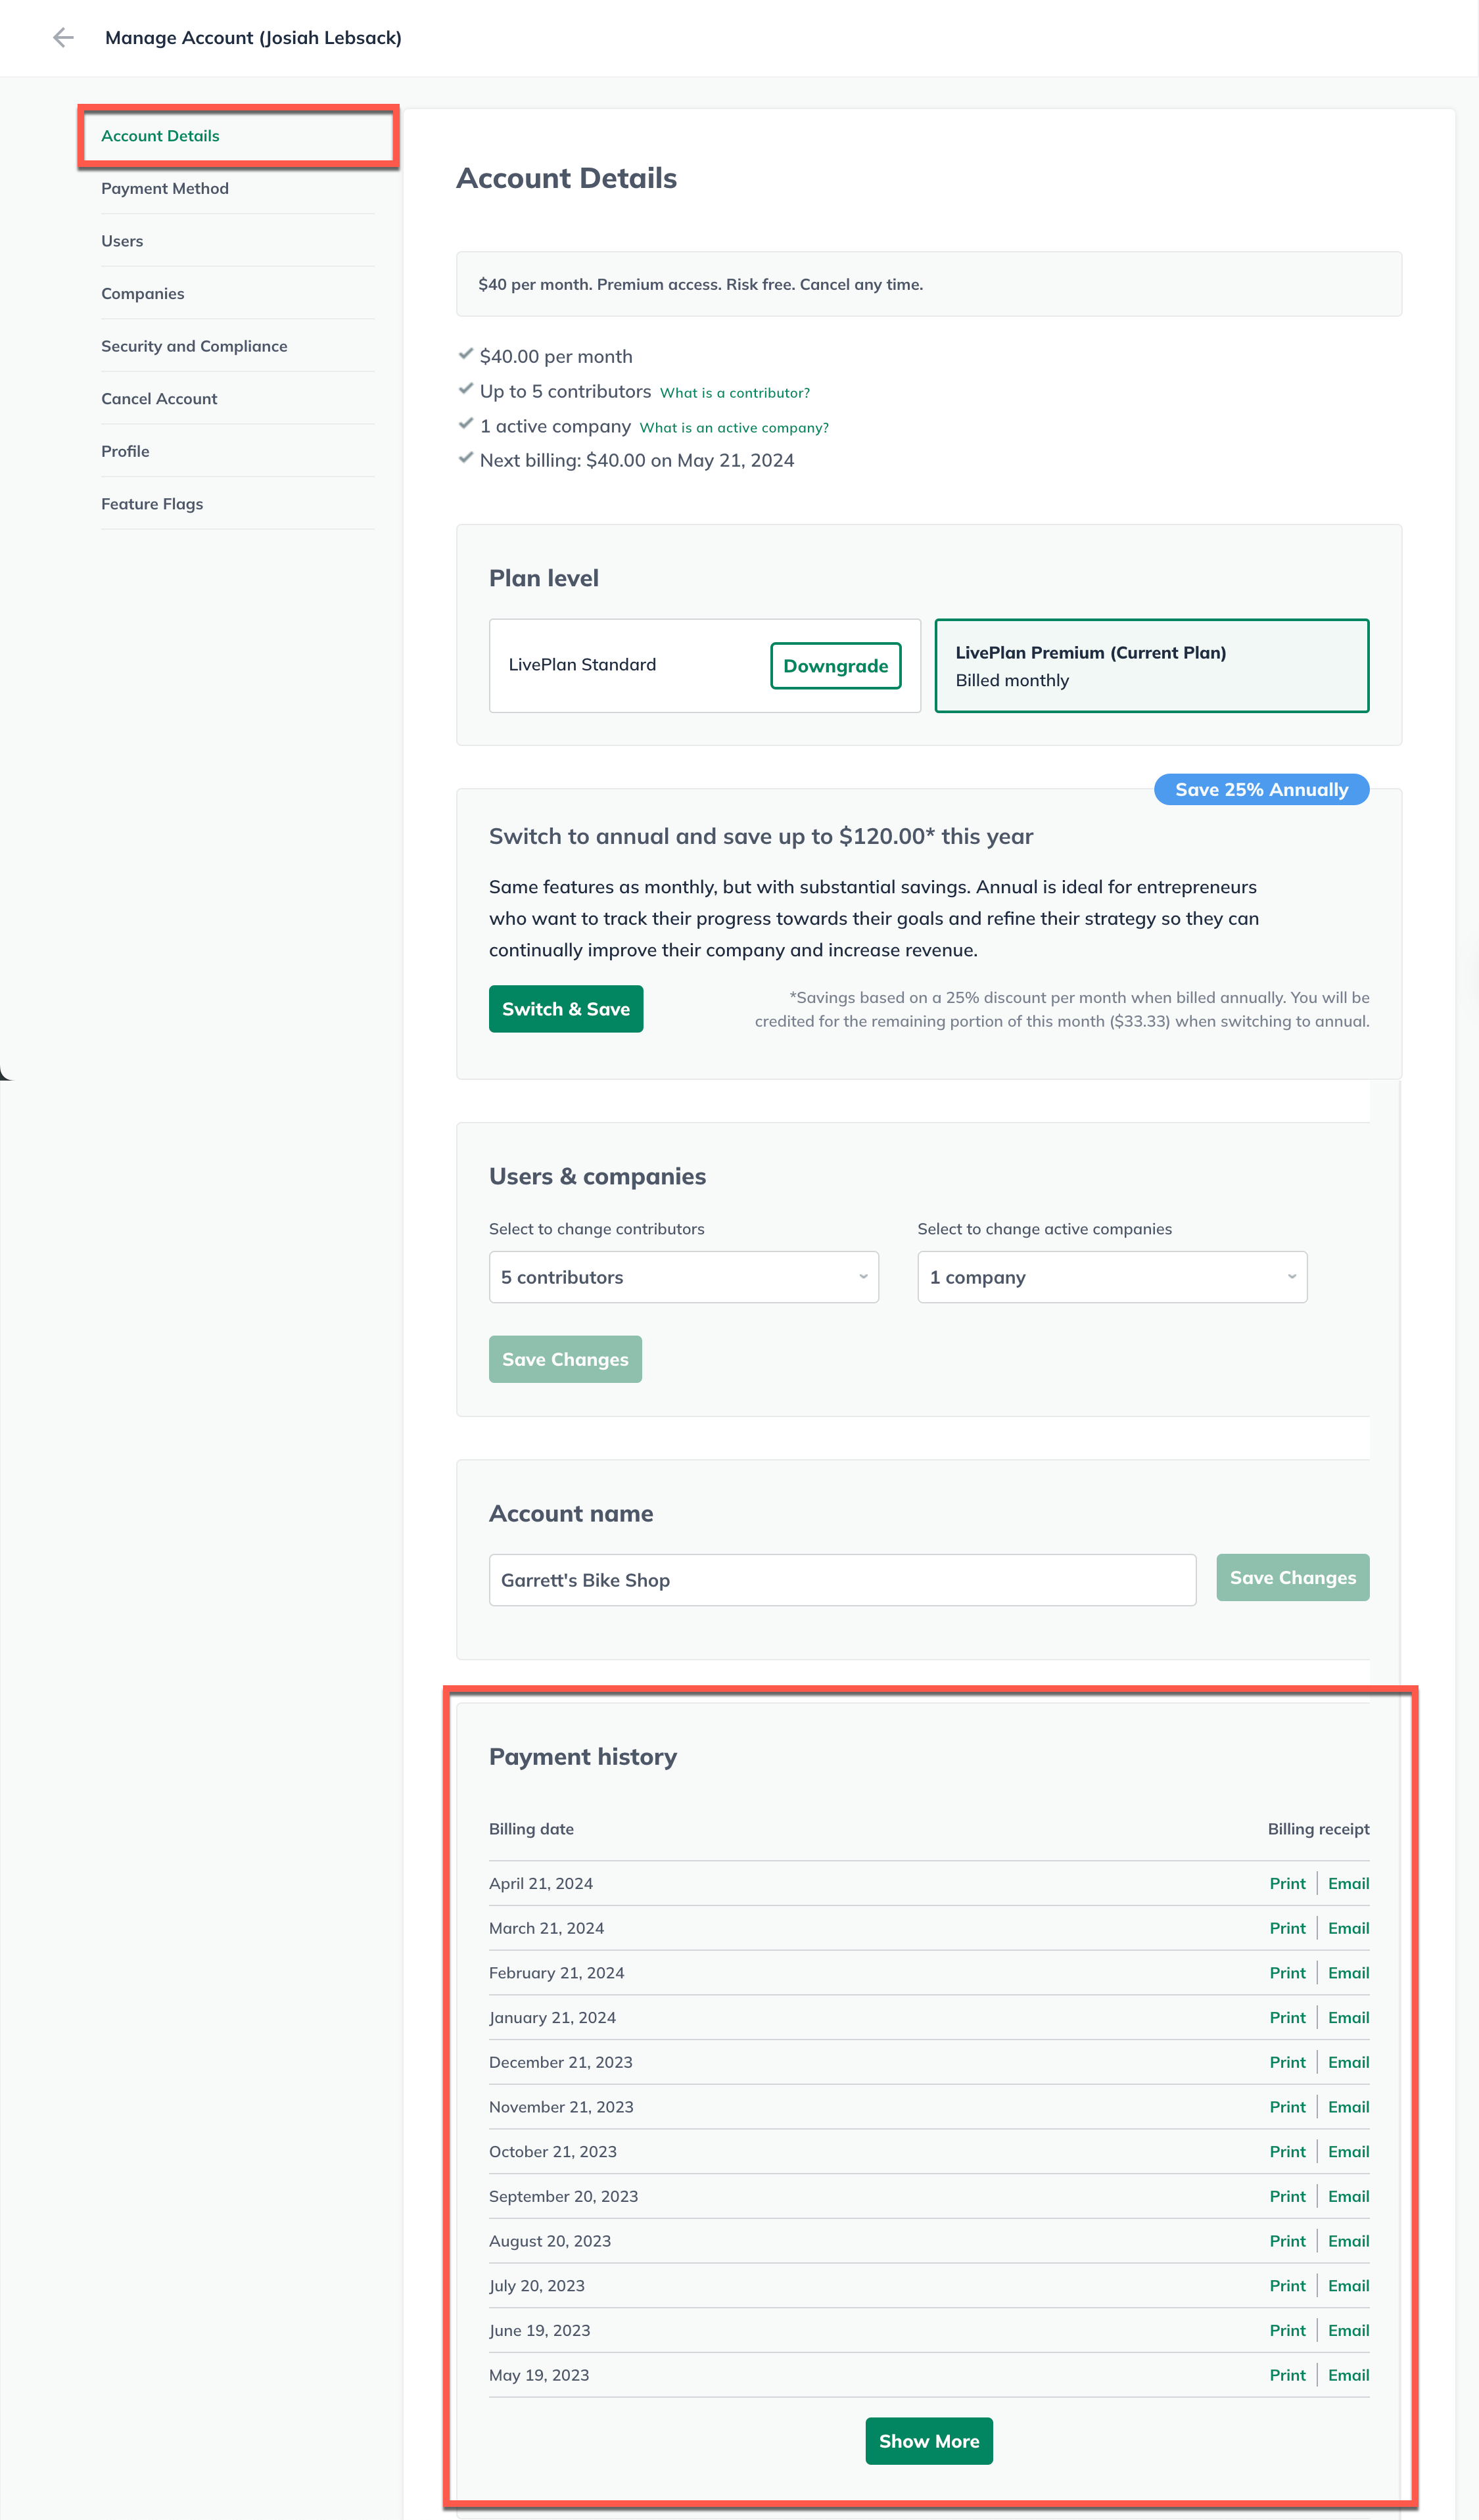Print the May 19, 2023 receipt
The height and width of the screenshot is (2520, 1479).
1287,2375
